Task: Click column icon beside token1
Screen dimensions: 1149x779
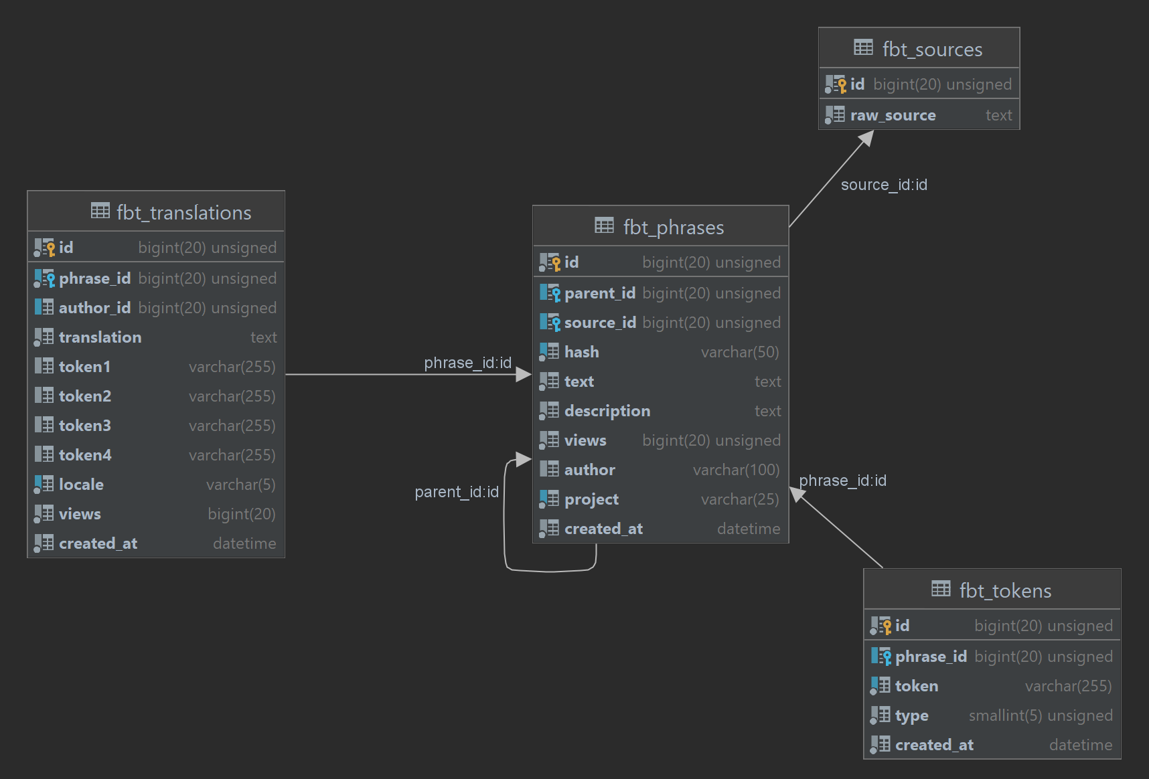Action: point(44,366)
